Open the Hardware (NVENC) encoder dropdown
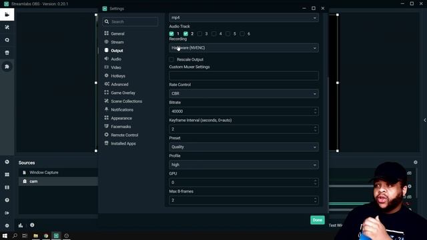The width and height of the screenshot is (427, 240). [244, 48]
